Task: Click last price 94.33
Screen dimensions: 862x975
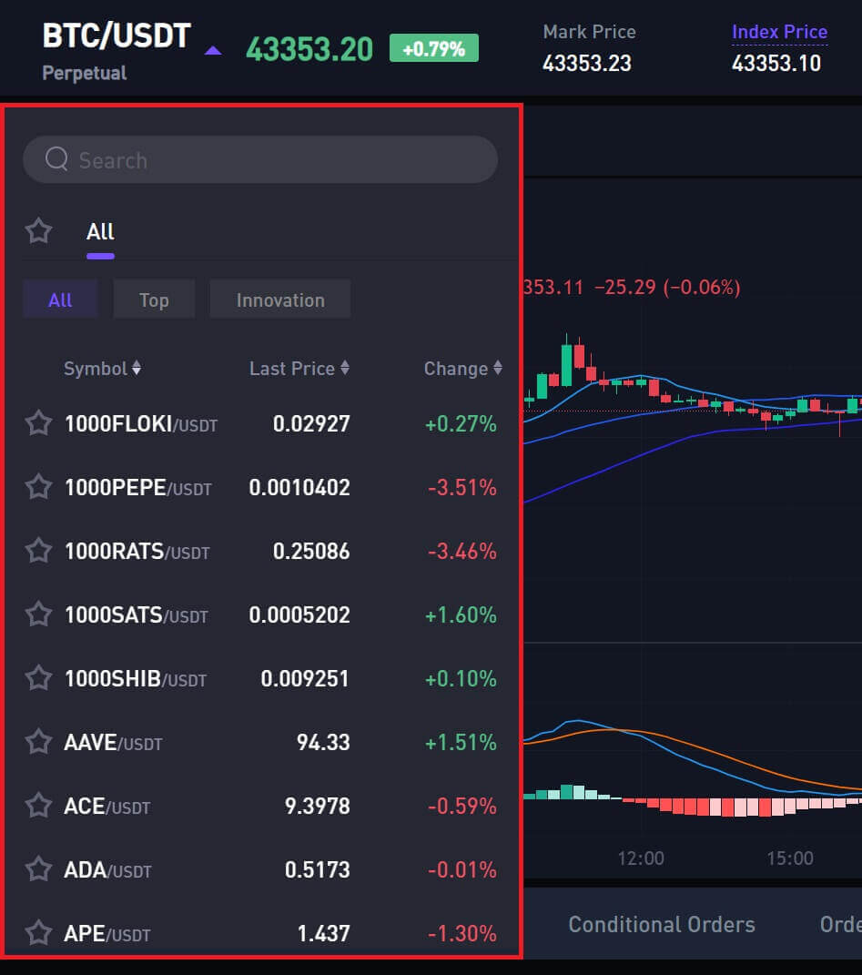Action: (x=323, y=742)
